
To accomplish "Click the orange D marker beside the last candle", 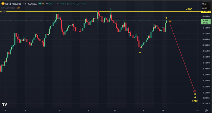I will (170, 22).
